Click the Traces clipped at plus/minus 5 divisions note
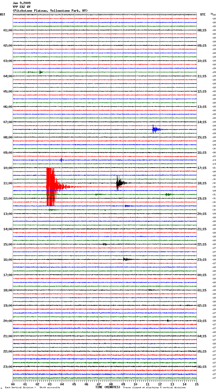Viewport: 217px width, 391px height. click(x=154, y=387)
